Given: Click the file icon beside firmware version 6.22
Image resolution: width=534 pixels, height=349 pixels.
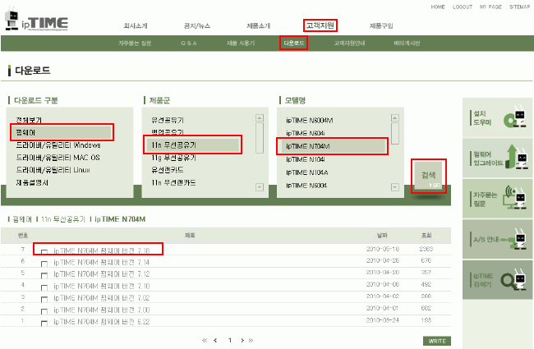Looking at the screenshot, I should tap(44, 323).
